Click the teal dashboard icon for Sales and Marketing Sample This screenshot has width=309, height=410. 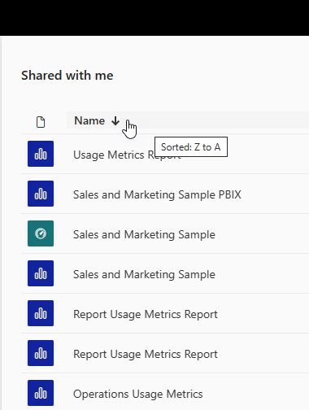pyautogui.click(x=41, y=233)
